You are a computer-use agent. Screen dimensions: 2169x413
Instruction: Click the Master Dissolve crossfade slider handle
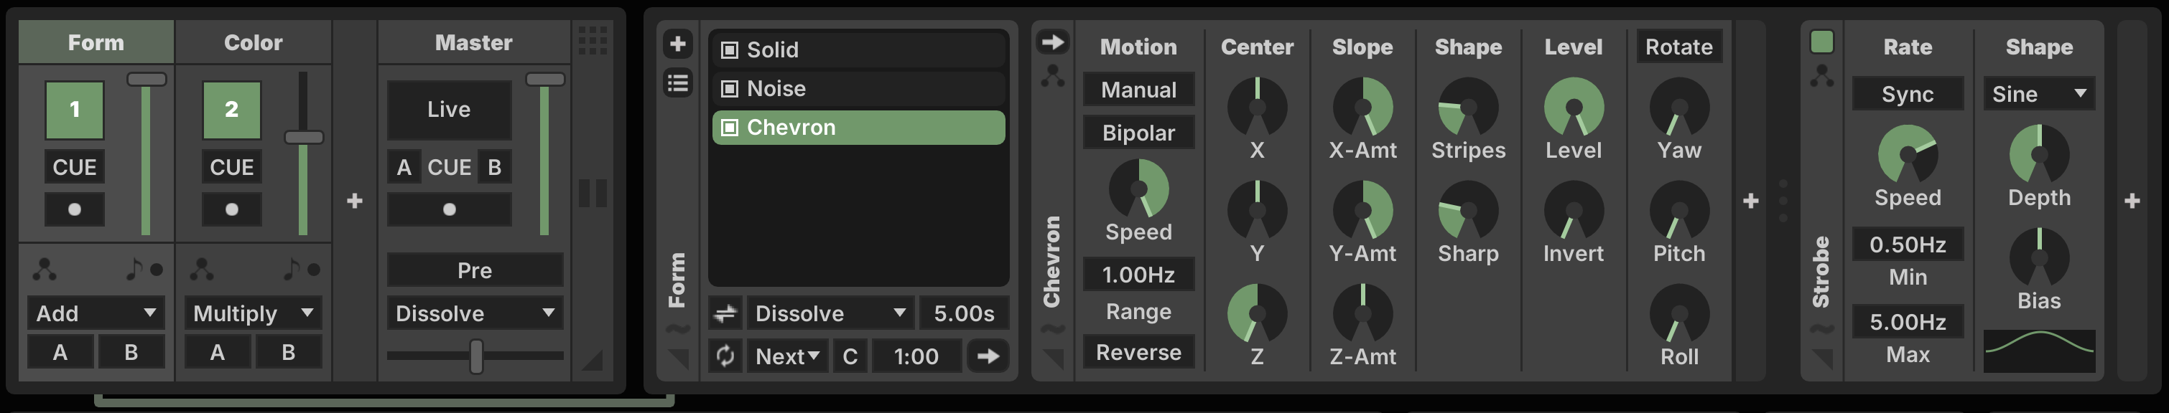click(477, 356)
